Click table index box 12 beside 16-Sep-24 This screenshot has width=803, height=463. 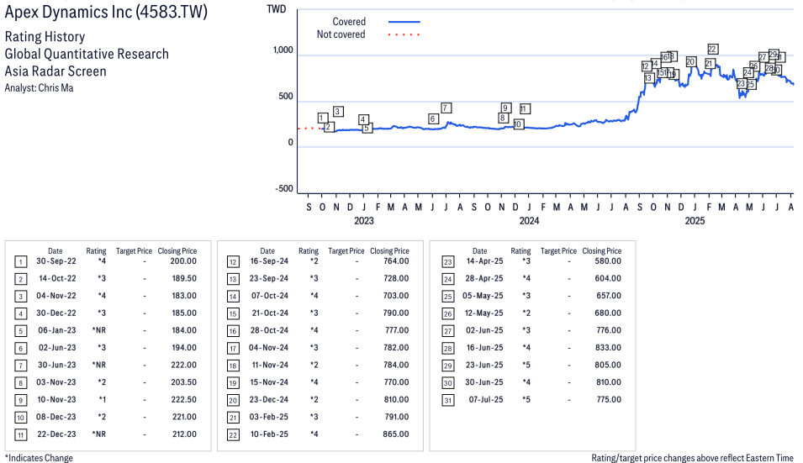(233, 262)
